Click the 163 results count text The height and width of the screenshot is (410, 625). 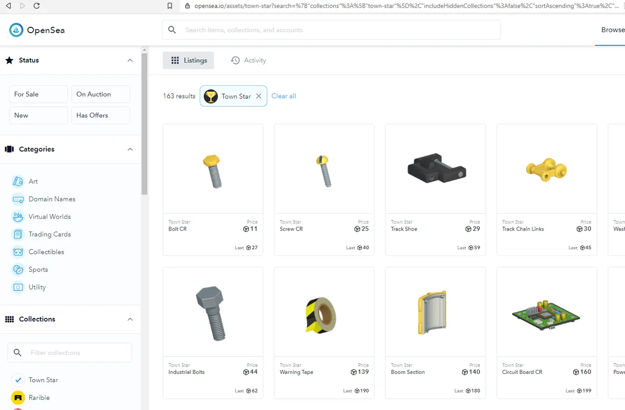pos(179,96)
